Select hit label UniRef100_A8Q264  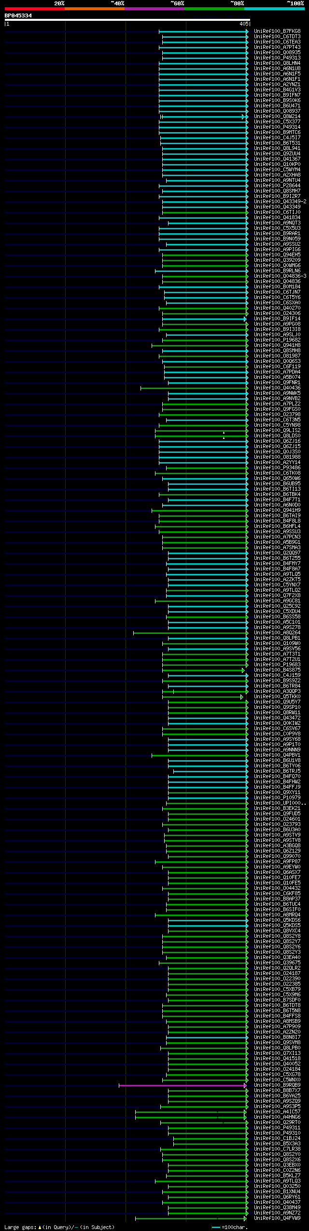pyautogui.click(x=277, y=633)
